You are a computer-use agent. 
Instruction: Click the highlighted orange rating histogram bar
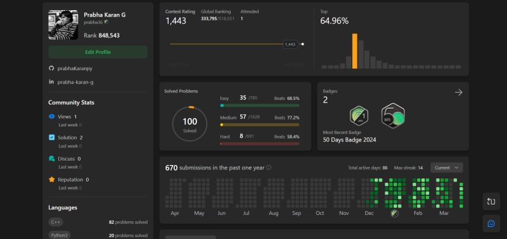(355, 51)
